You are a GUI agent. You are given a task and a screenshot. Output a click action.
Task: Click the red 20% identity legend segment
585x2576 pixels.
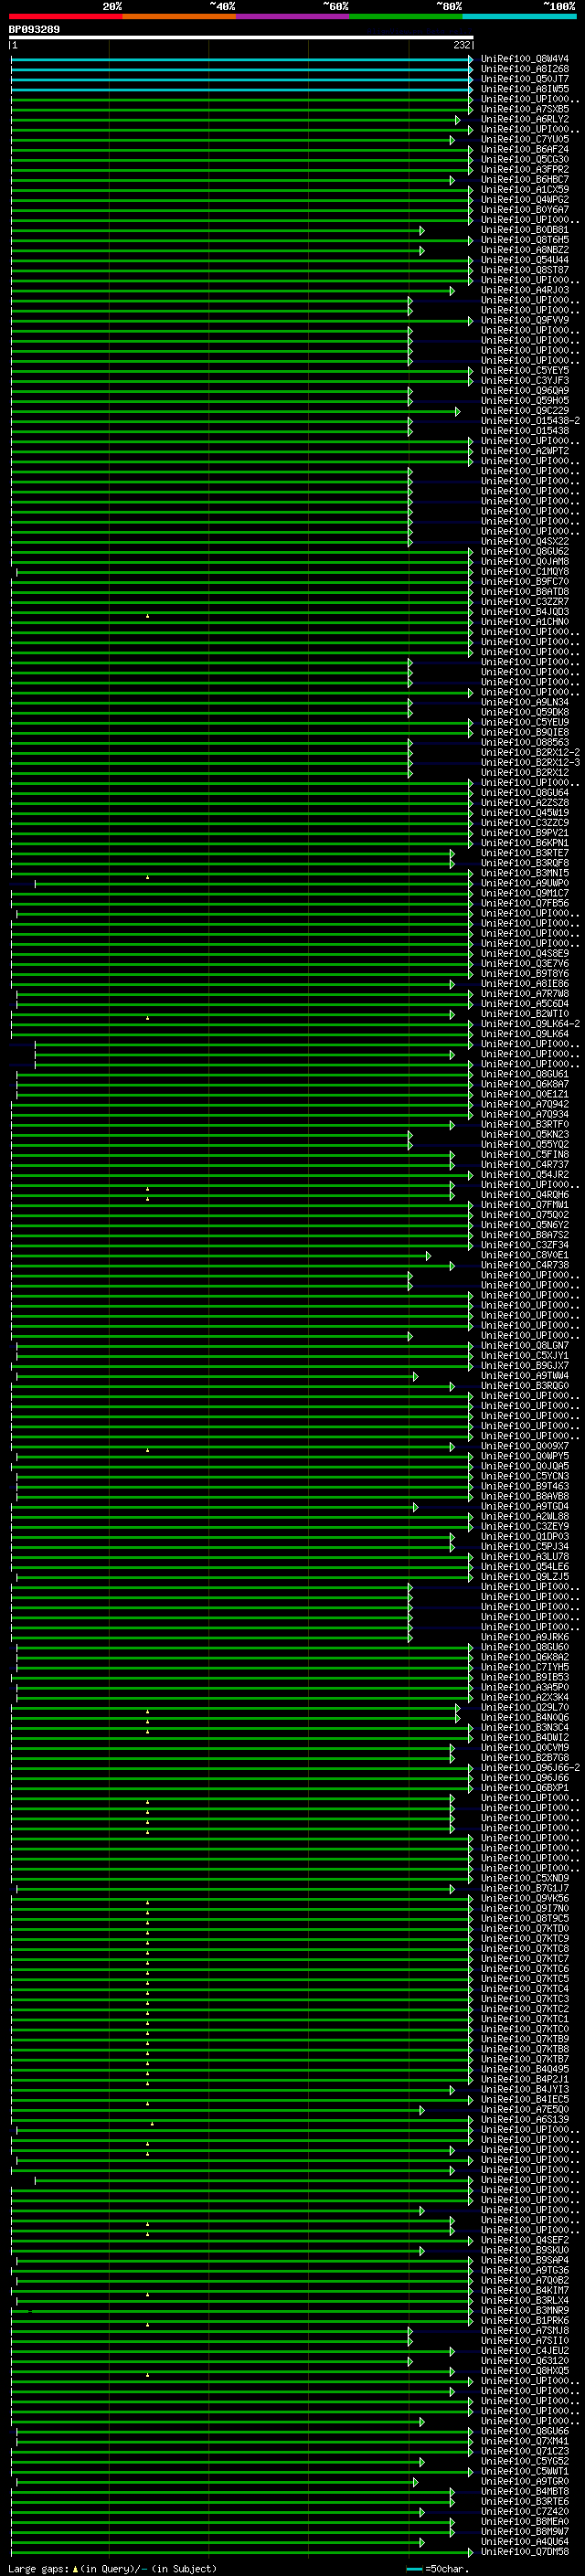tap(66, 16)
